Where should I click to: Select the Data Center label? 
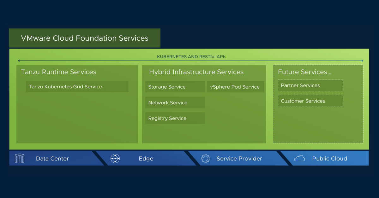point(52,159)
